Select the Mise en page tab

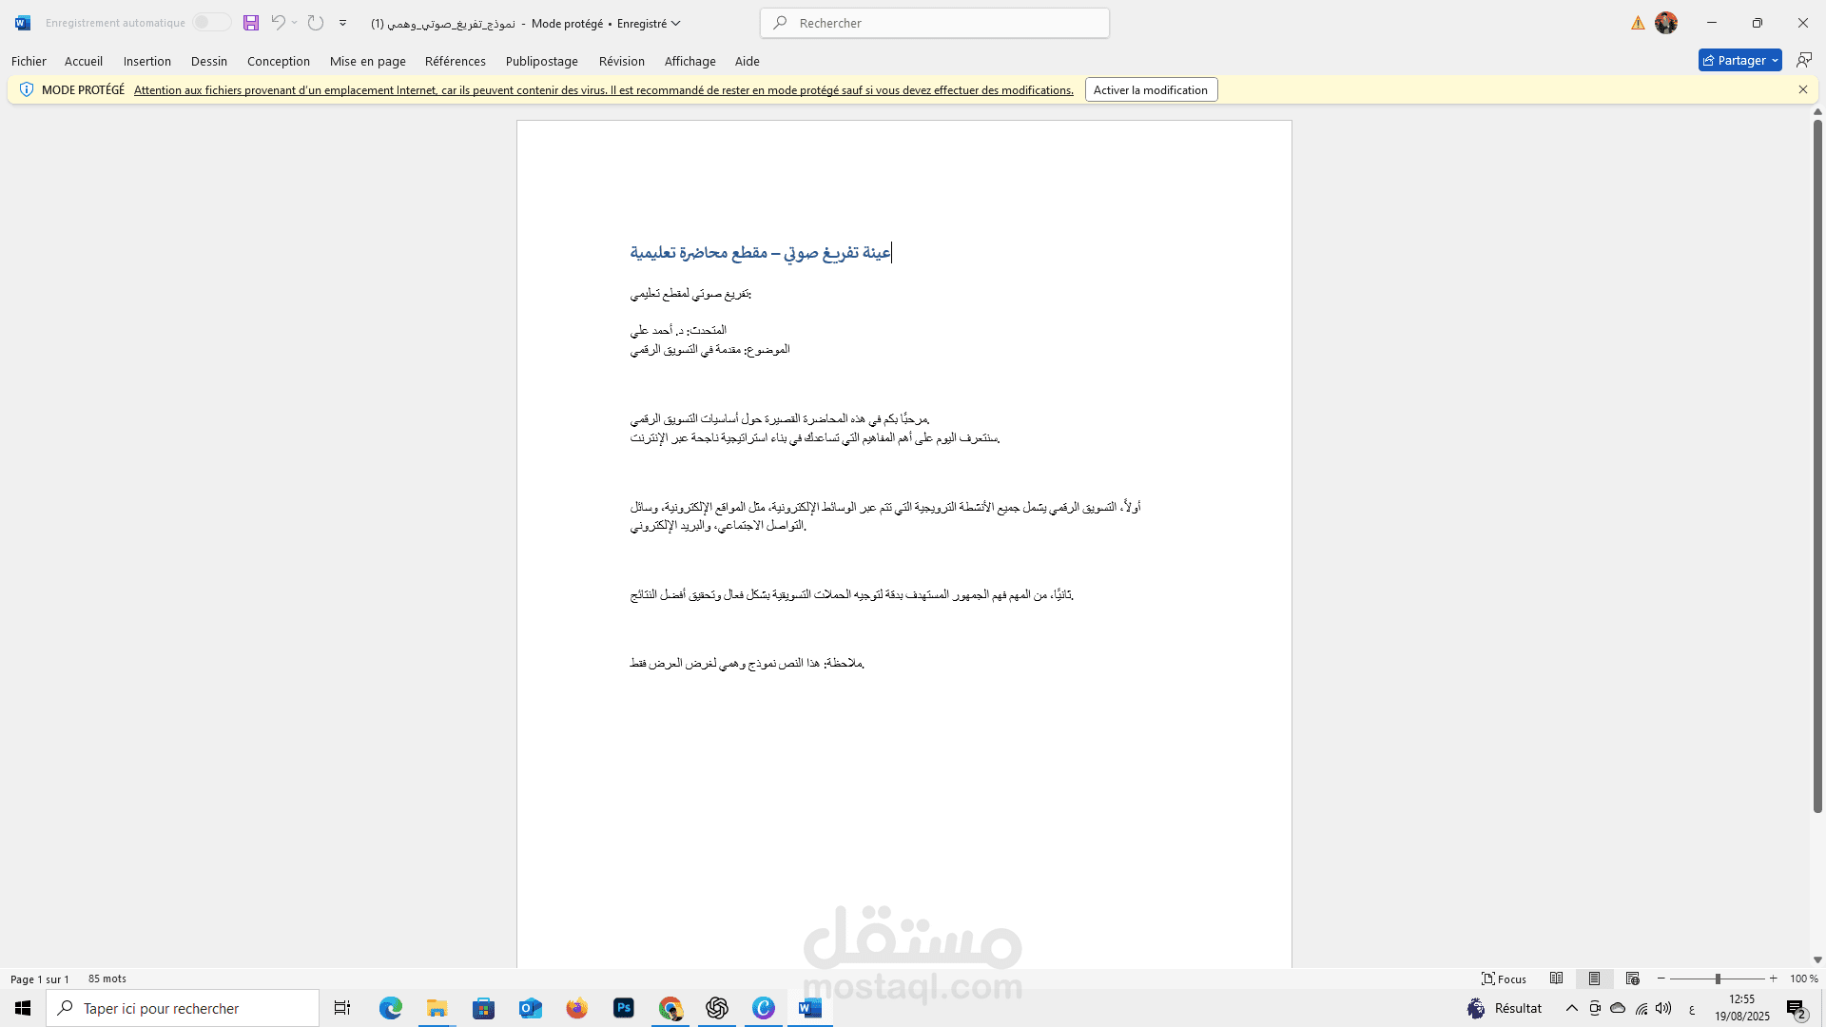(368, 61)
